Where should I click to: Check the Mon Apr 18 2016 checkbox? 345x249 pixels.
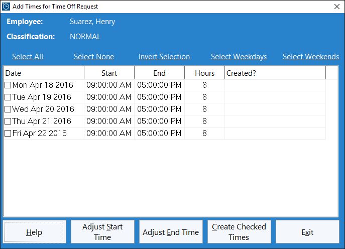point(8,85)
